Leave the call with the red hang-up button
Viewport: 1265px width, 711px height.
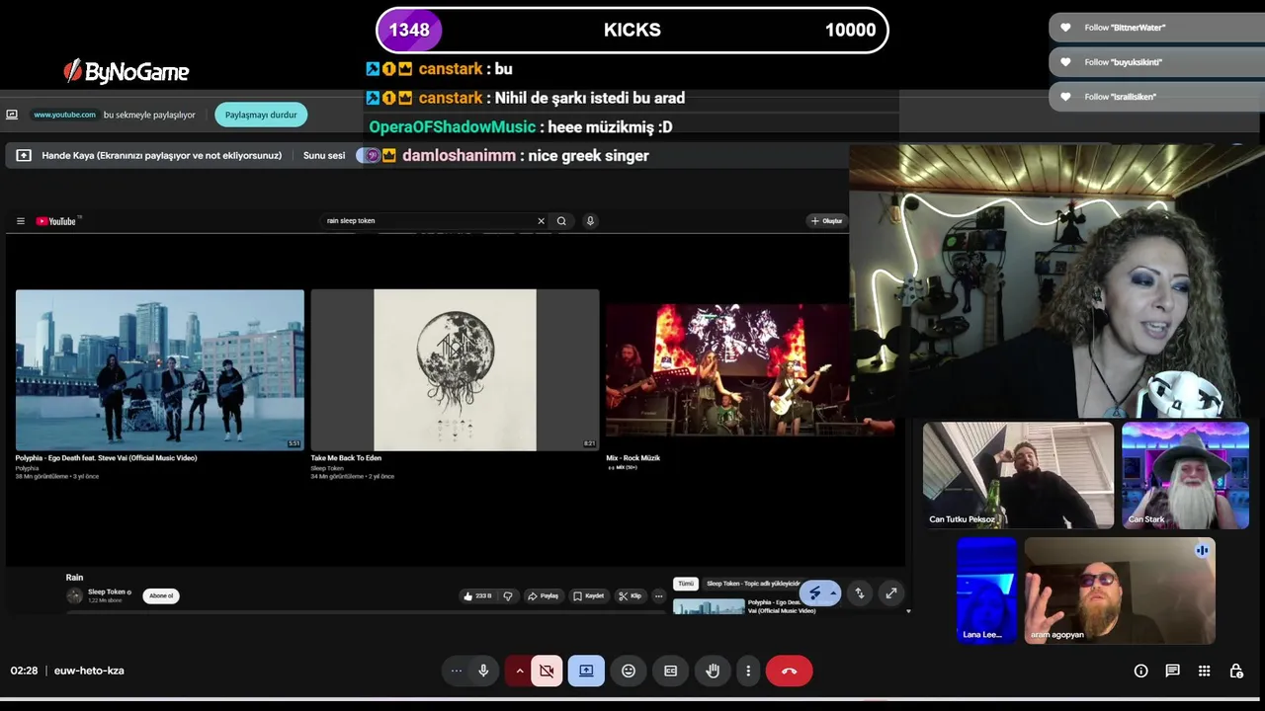pyautogui.click(x=789, y=671)
